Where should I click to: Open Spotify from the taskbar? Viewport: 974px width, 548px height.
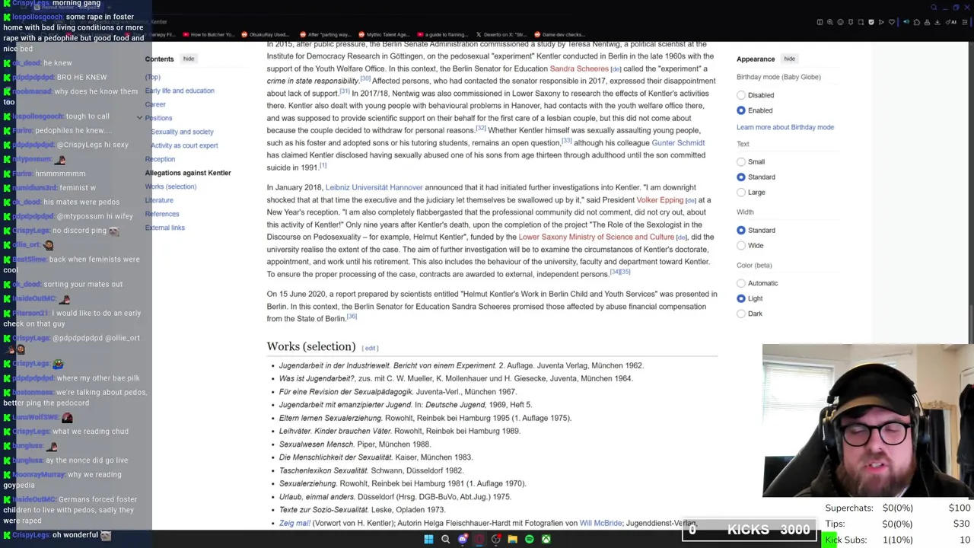click(x=530, y=539)
